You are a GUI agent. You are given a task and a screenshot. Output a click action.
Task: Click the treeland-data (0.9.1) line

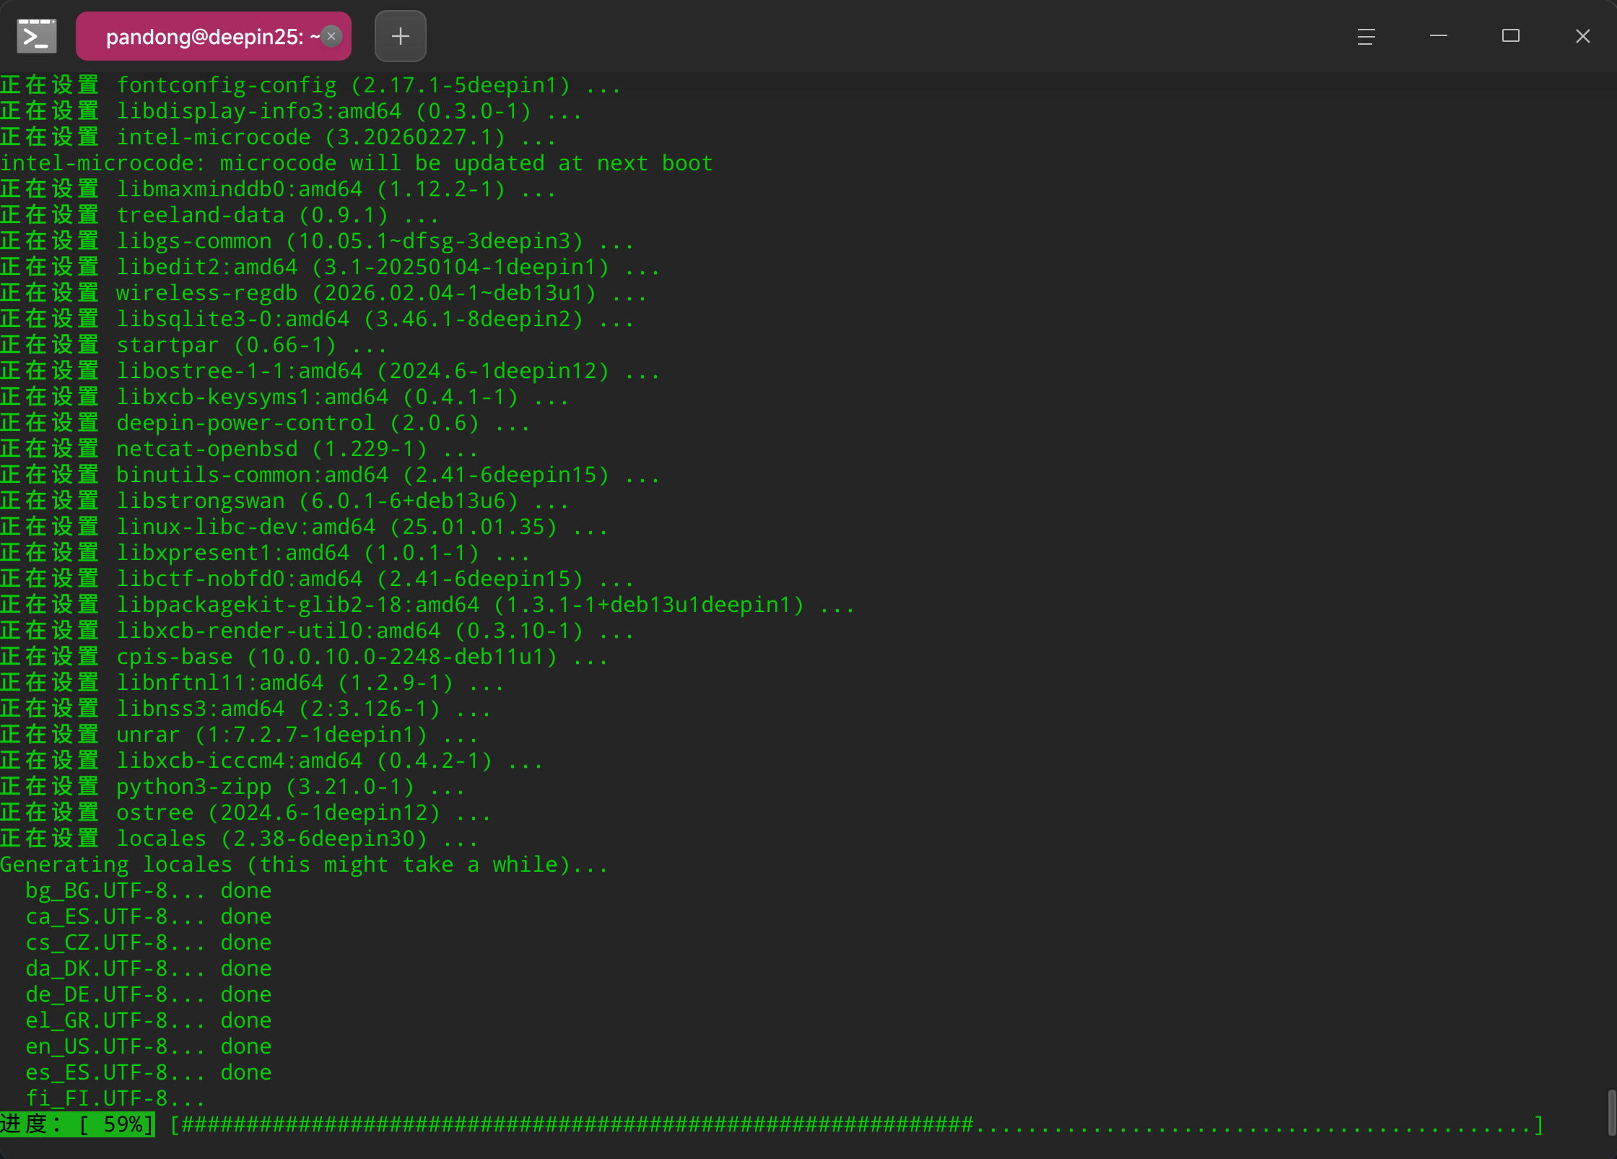pos(219,215)
